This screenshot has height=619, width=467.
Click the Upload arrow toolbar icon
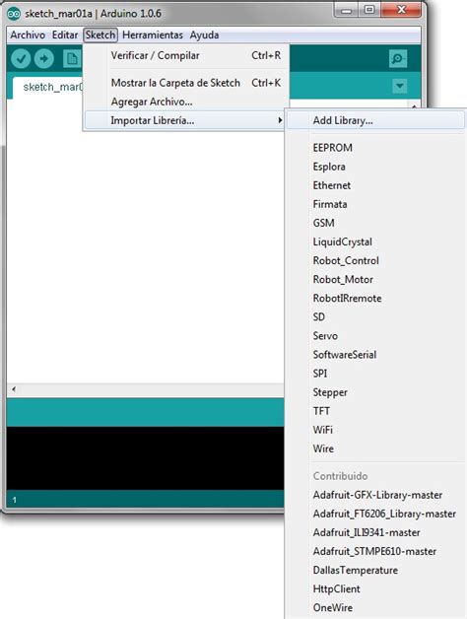(x=43, y=59)
